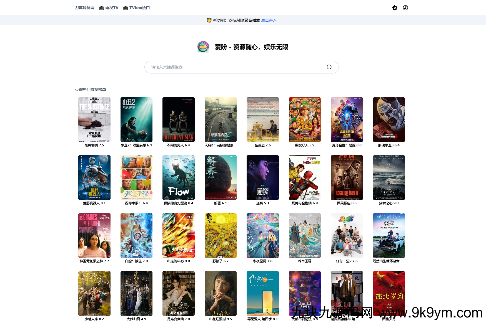Screen dimensions: 486x323
Task: Open The Substance movie poster
Action: [x=94, y=119]
